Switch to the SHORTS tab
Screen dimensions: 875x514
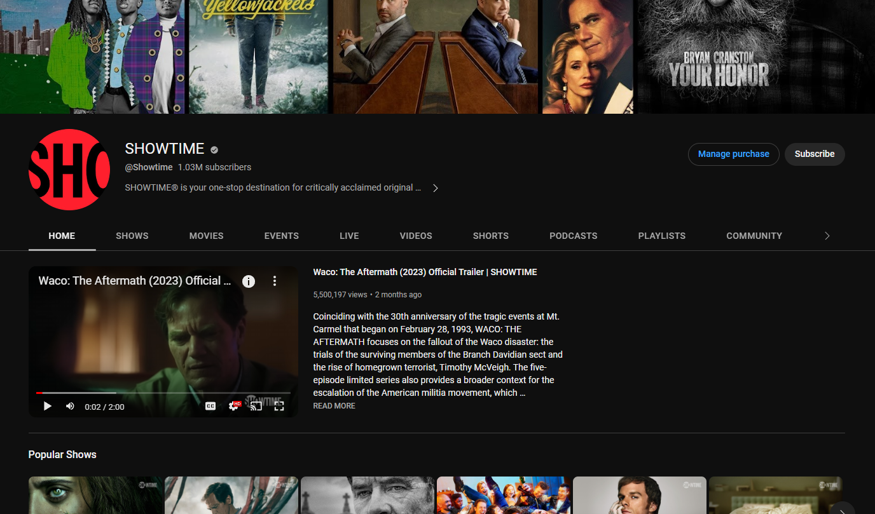click(x=491, y=236)
